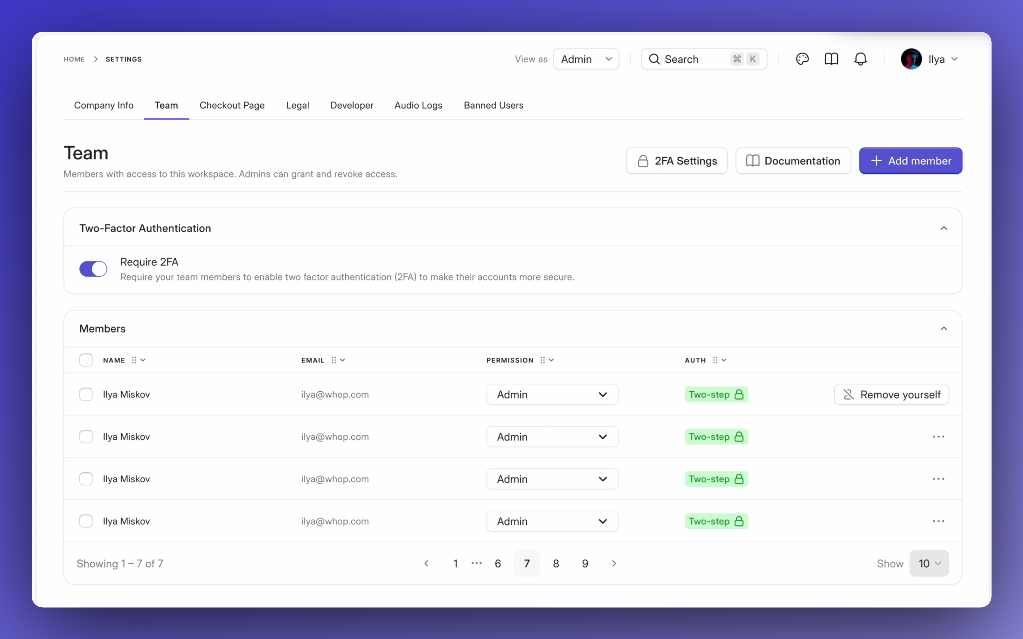The image size is (1023, 639).
Task: Open the View as Admin dropdown
Action: point(586,59)
